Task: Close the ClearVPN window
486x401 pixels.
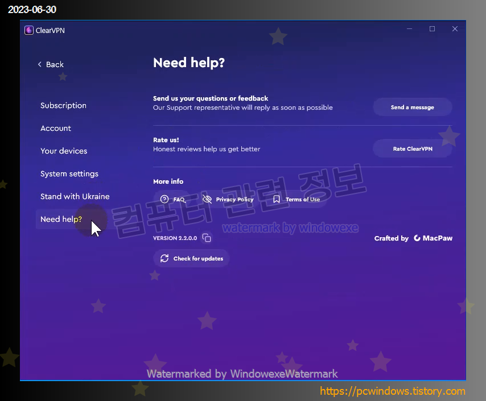Action: [455, 29]
